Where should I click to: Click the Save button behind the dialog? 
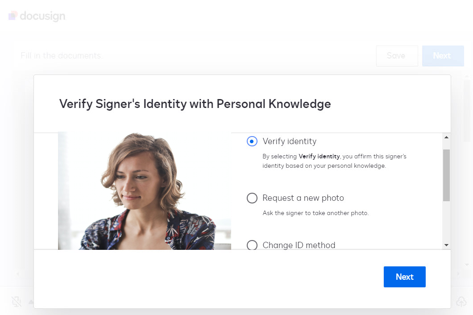click(397, 56)
